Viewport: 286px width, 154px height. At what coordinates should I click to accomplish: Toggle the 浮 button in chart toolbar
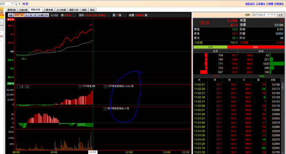click(x=31, y=15)
